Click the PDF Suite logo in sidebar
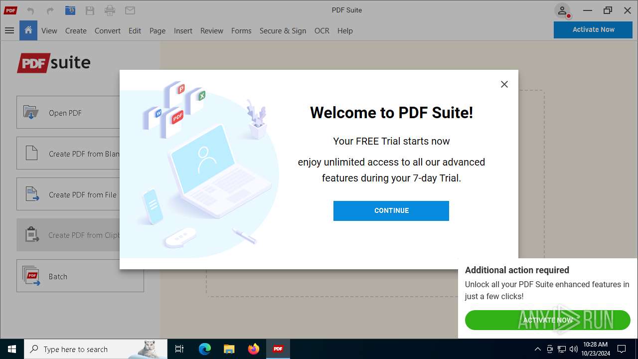The width and height of the screenshot is (638, 359). [54, 63]
